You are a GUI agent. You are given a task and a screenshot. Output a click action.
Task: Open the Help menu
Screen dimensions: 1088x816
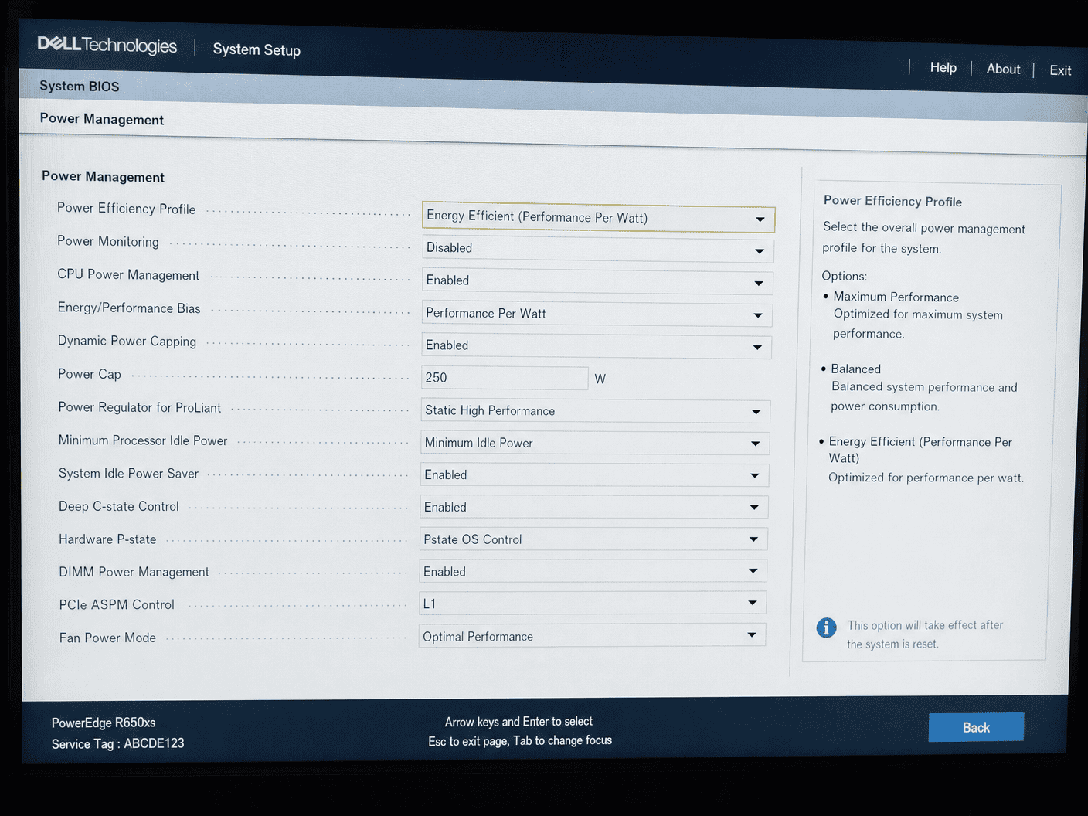point(943,68)
